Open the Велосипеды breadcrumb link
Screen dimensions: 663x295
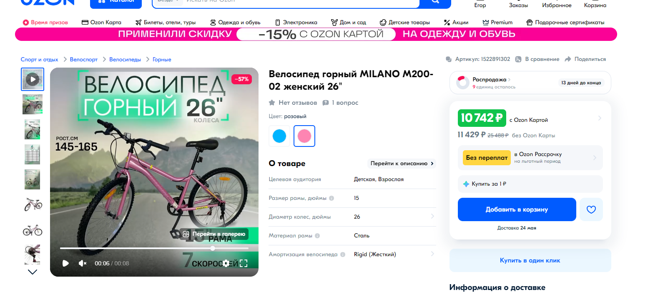pyautogui.click(x=125, y=60)
